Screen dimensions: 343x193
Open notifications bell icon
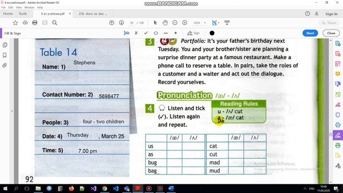tap(317, 13)
